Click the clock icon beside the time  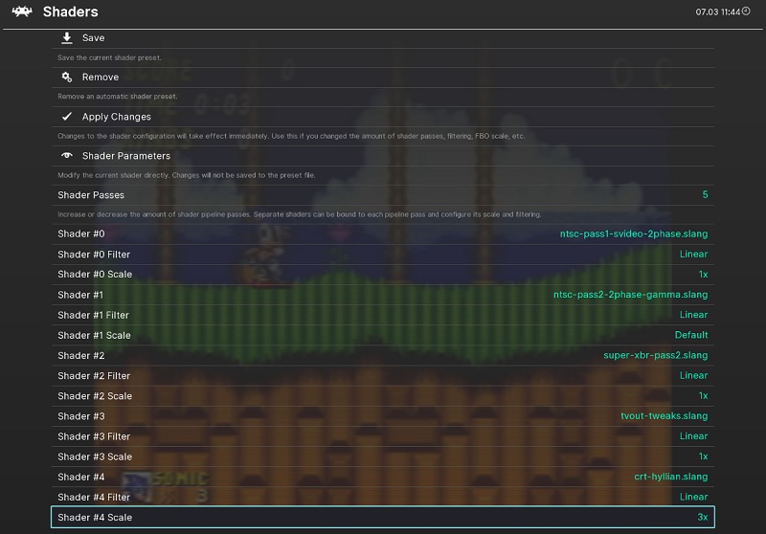tap(746, 11)
